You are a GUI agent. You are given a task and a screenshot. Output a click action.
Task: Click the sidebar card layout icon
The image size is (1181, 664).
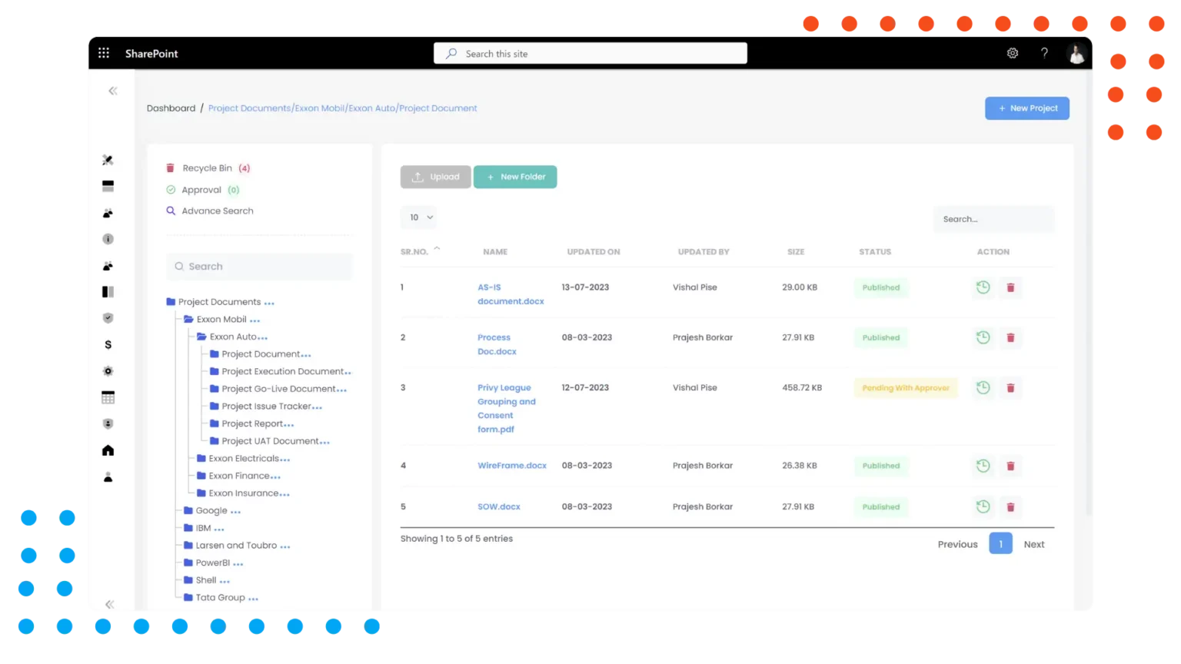108,186
